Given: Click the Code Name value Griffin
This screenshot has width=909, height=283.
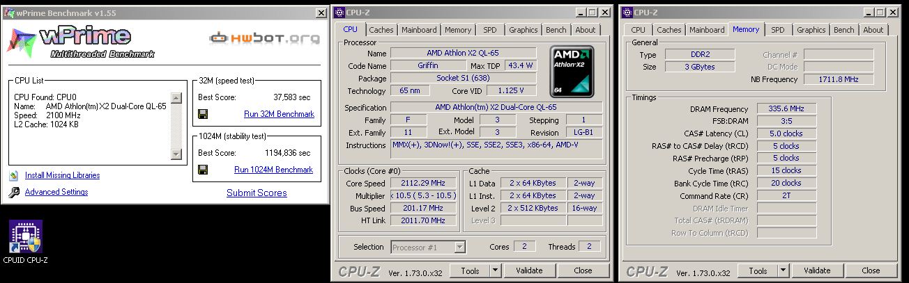Looking at the screenshot, I should click(427, 65).
